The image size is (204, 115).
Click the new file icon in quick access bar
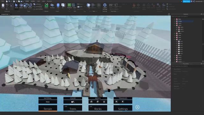pyautogui.click(x=7, y=1)
